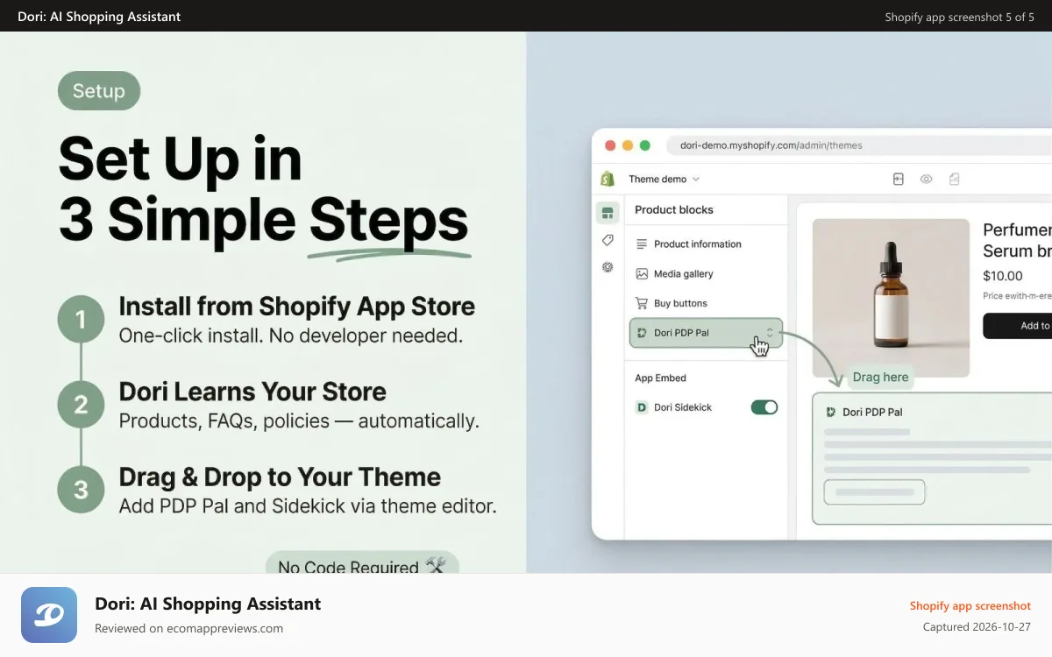
Task: Click the Shopify bag logo icon
Action: (608, 179)
